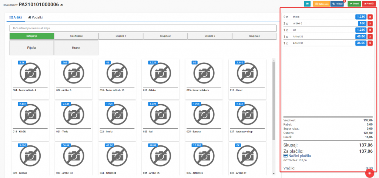Open Načini plačila payment methods link
This screenshot has height=178, width=379.
tap(297, 156)
